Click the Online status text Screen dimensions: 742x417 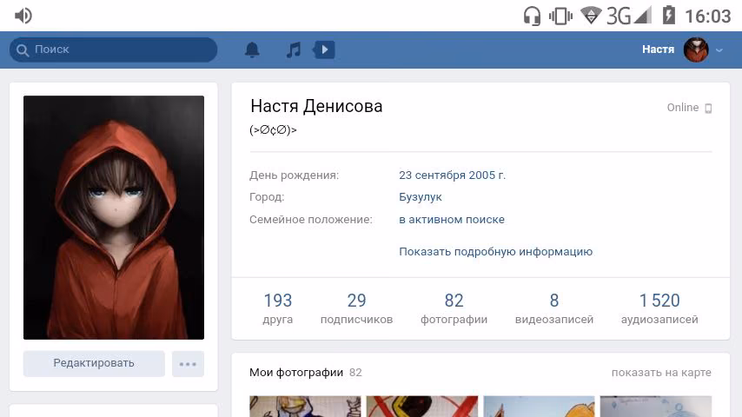tap(682, 108)
